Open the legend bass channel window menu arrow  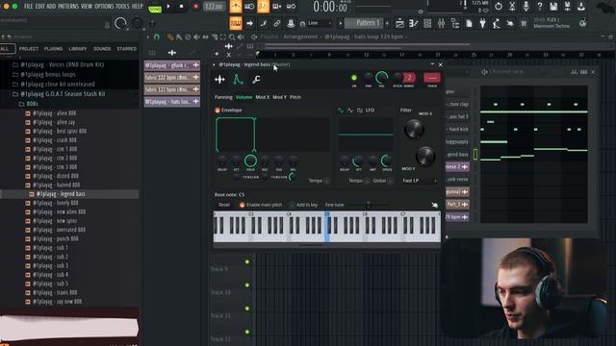pos(214,64)
